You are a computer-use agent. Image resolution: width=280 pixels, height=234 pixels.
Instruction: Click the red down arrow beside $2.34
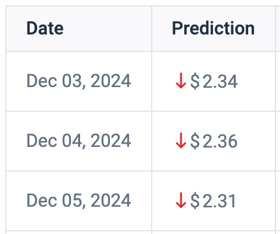tap(181, 81)
